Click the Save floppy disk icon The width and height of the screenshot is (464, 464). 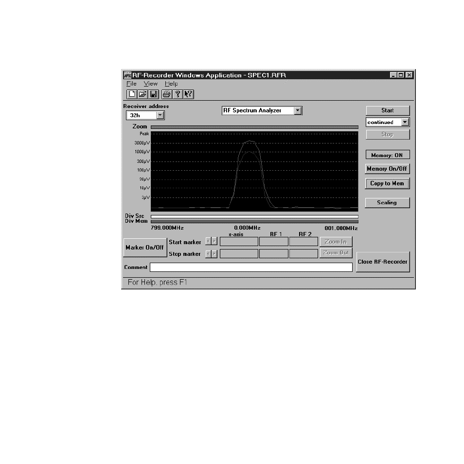pos(154,94)
